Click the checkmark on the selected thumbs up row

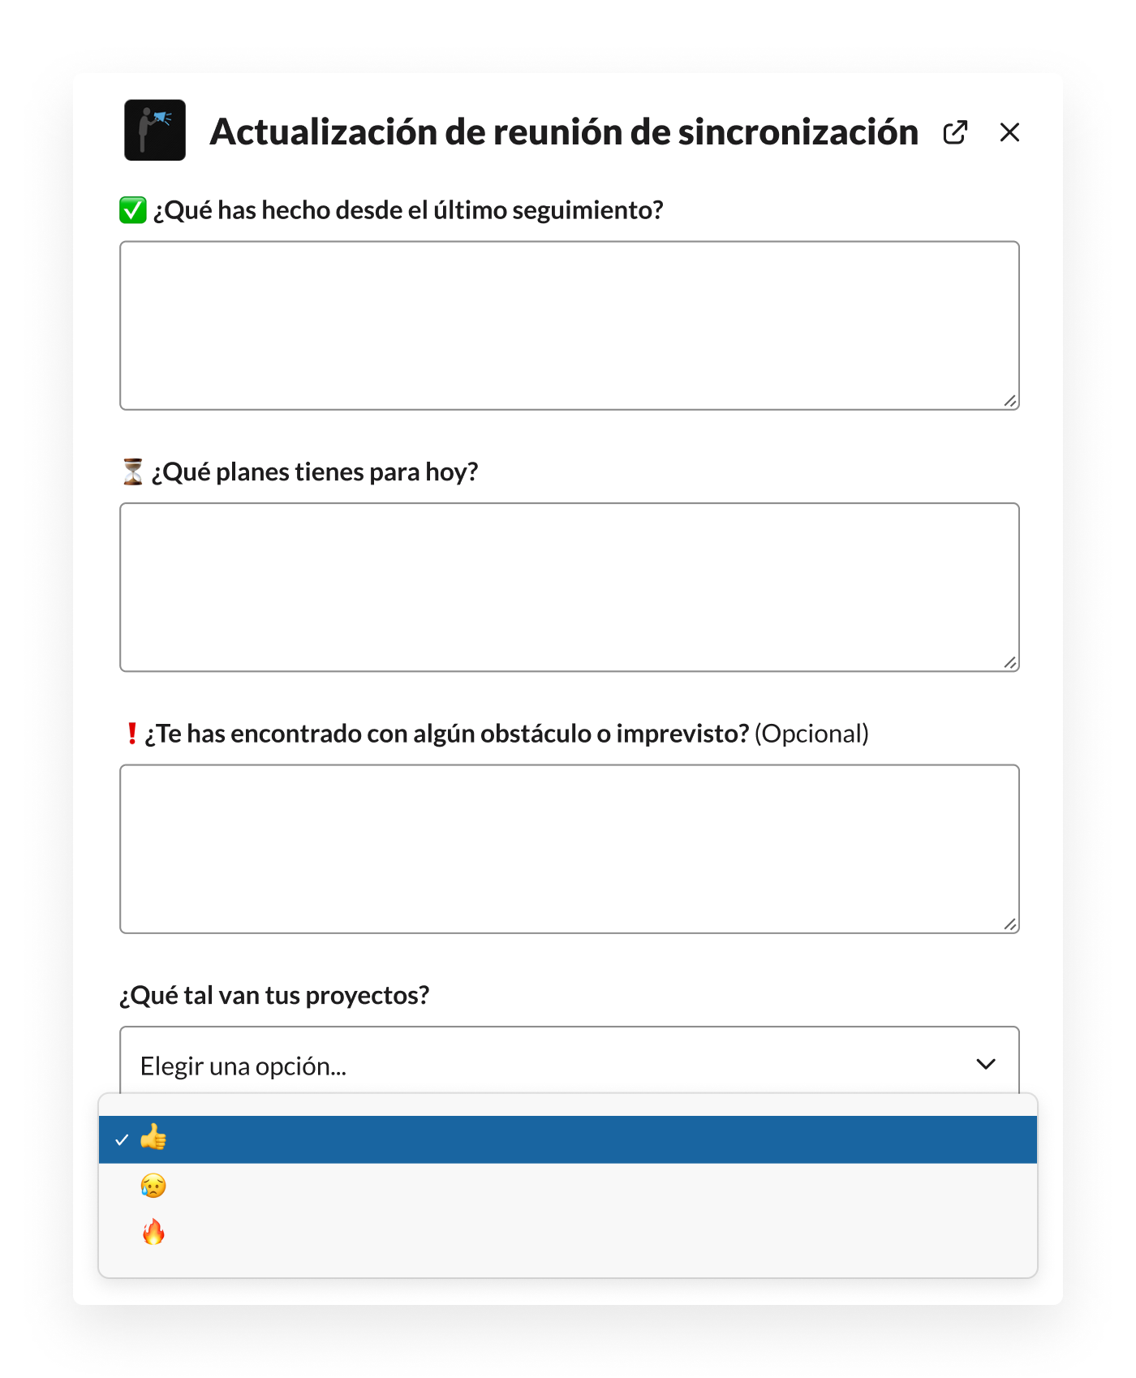[122, 1140]
